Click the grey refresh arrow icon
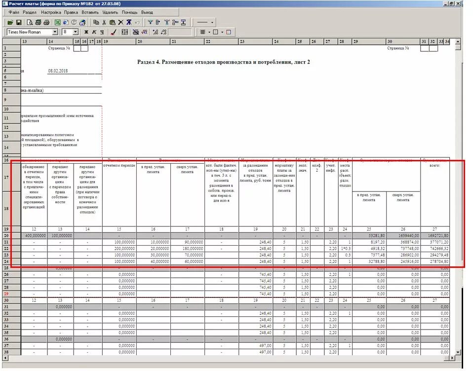473x371 pixels. tap(74, 22)
